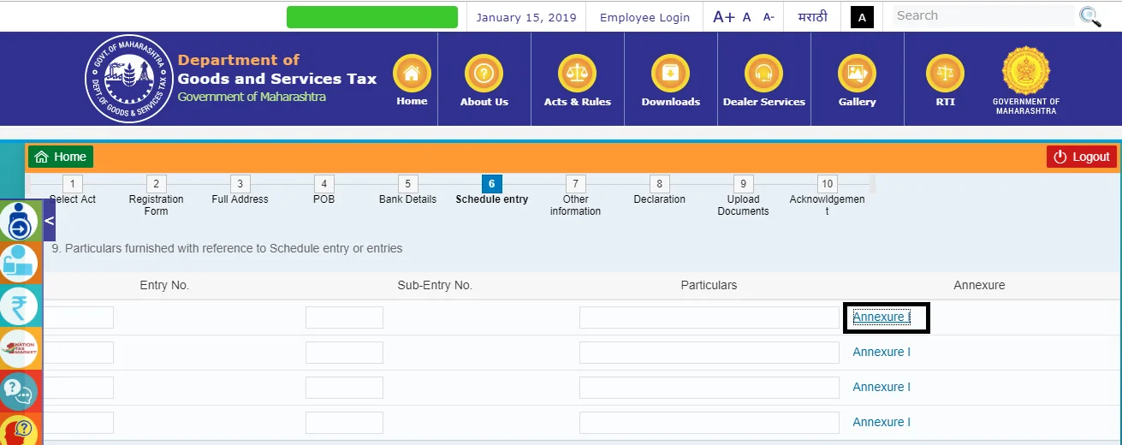The image size is (1122, 445).
Task: Click the green bar in the top strip
Action: [372, 17]
